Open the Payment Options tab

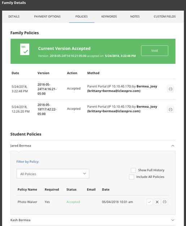point(47,17)
